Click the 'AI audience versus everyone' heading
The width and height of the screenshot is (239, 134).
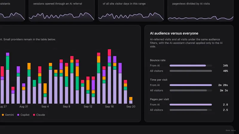174,33
